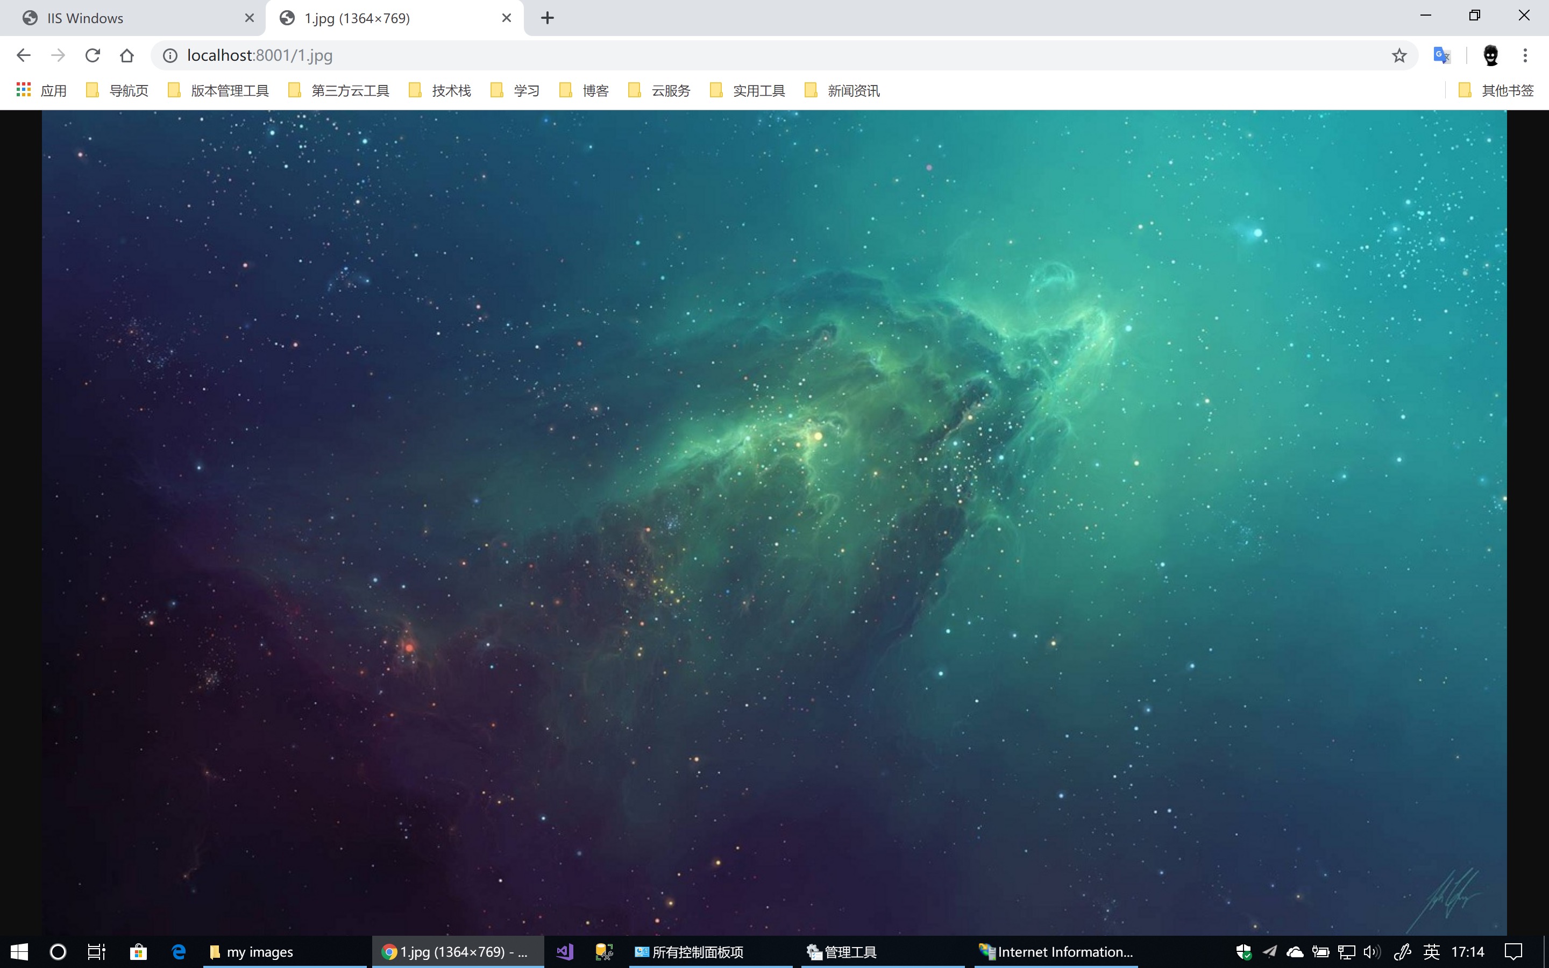Screen dimensions: 1549x968
Task: Open the 学习 bookmark folder
Action: point(516,90)
